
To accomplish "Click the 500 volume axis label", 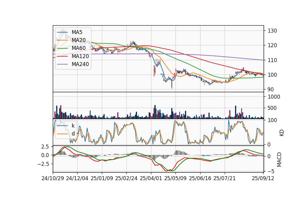I will (x=272, y=108).
